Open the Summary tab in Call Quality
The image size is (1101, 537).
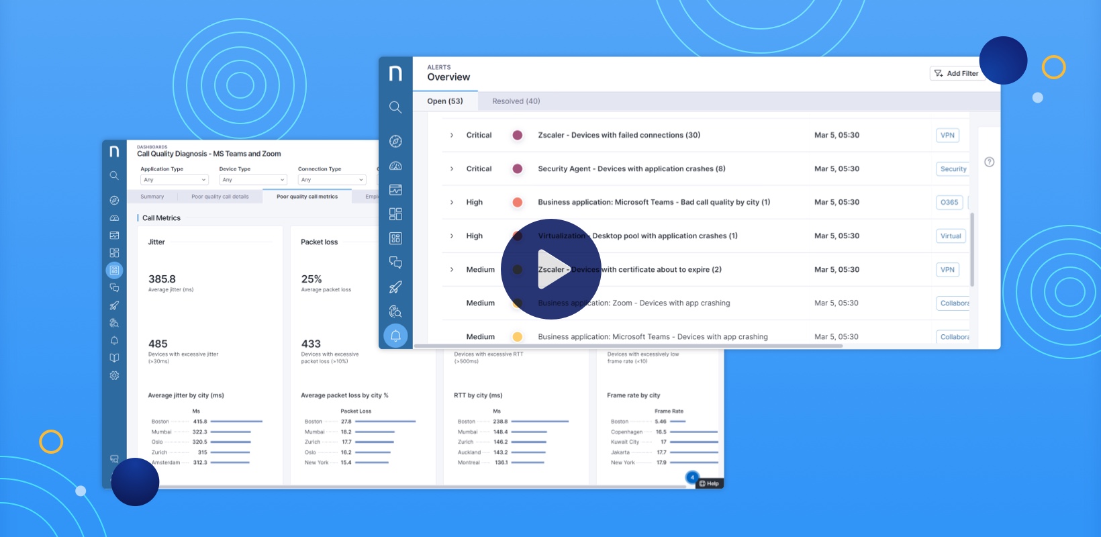[x=152, y=197]
